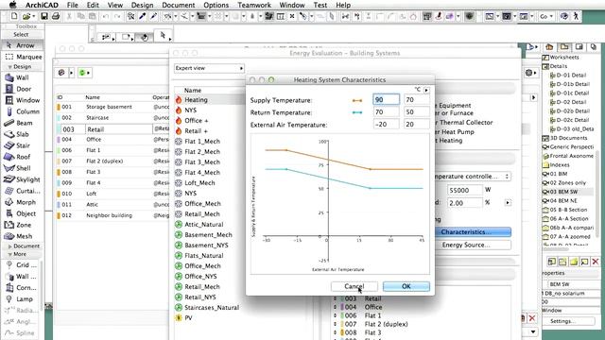605x340 pixels.
Task: Click arrow button next to percent field
Action: coord(508,202)
